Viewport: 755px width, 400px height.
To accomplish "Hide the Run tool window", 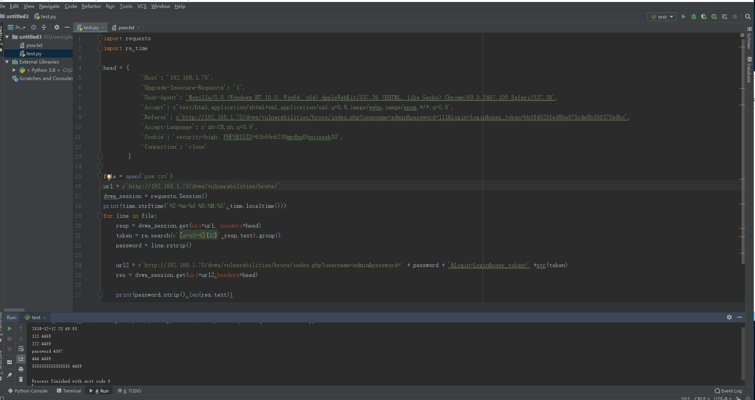I will 740,317.
